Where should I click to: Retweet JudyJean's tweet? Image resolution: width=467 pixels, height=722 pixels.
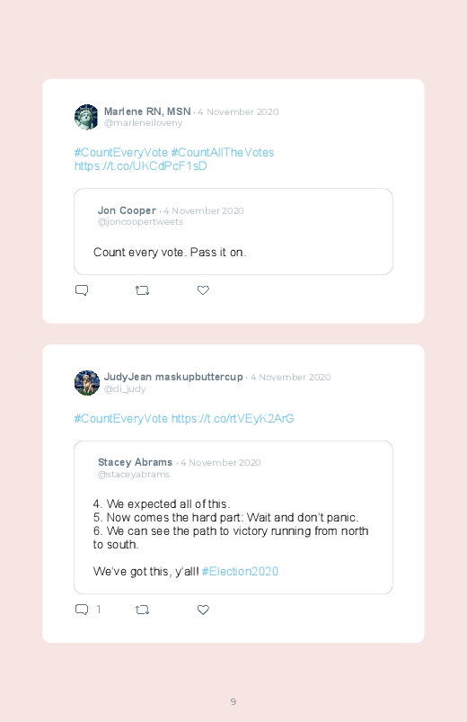click(x=142, y=610)
